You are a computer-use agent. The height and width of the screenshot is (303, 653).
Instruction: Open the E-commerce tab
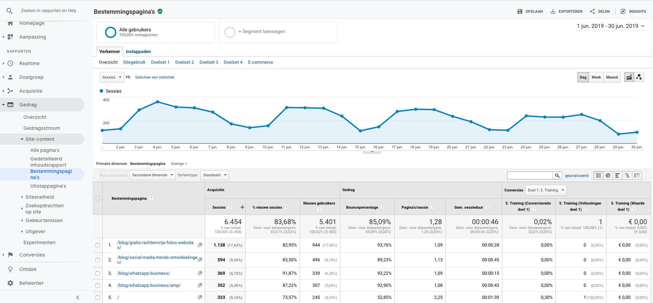point(260,62)
